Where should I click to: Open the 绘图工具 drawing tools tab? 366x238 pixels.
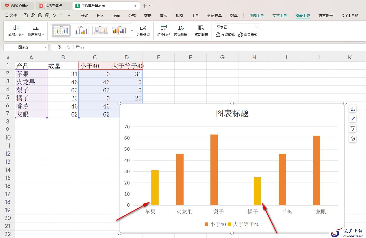click(257, 16)
